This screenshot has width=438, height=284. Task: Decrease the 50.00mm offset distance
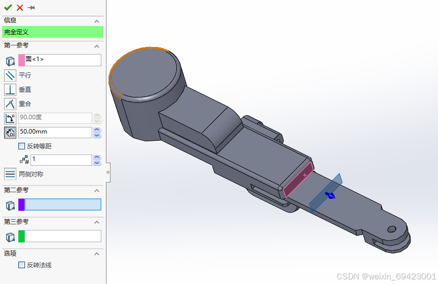click(x=97, y=135)
